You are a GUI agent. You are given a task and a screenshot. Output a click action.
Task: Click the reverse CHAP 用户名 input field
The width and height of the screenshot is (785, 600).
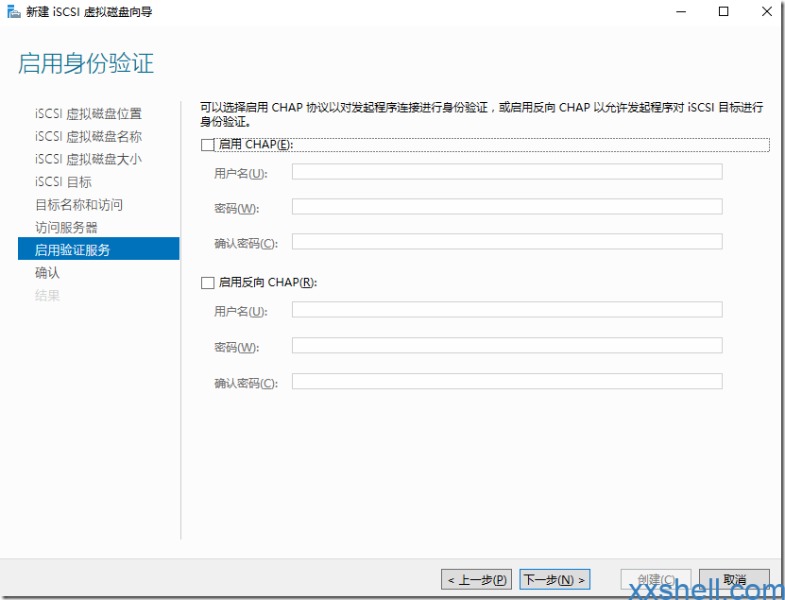point(506,310)
